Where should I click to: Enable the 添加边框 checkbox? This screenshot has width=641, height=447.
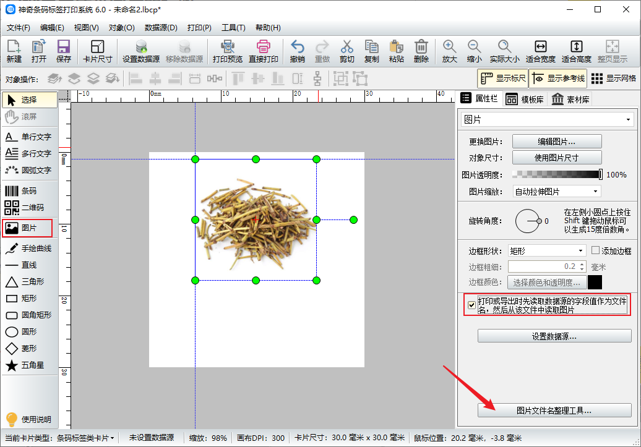596,250
